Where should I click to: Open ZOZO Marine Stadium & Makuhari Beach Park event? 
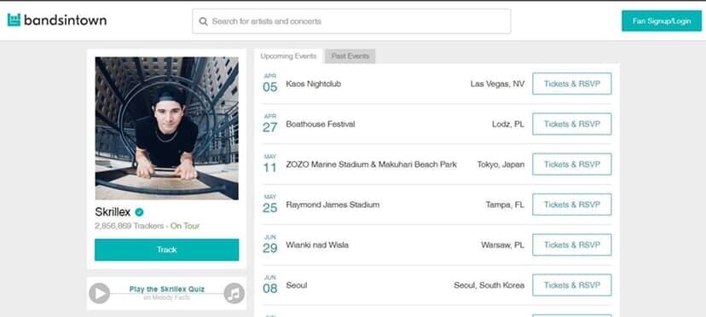pyautogui.click(x=371, y=164)
